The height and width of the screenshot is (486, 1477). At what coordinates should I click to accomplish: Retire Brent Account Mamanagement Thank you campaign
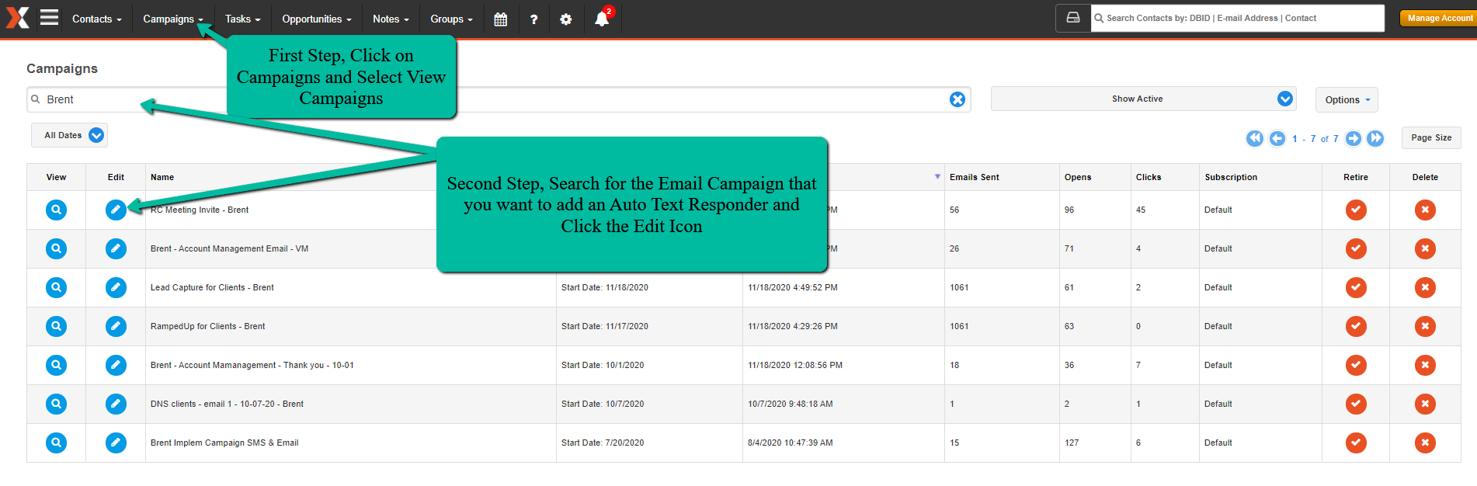click(x=1356, y=365)
